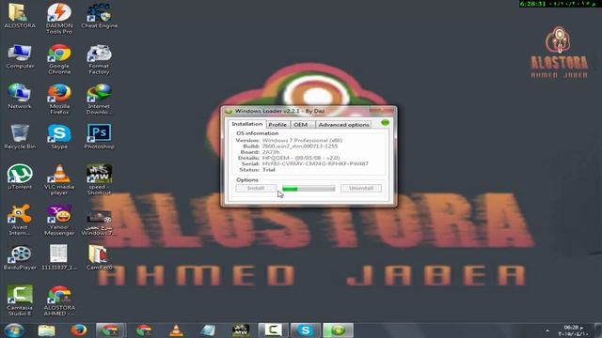Select the Google Chrome desktop shortcut
The height and width of the screenshot is (338, 602).
point(59,59)
